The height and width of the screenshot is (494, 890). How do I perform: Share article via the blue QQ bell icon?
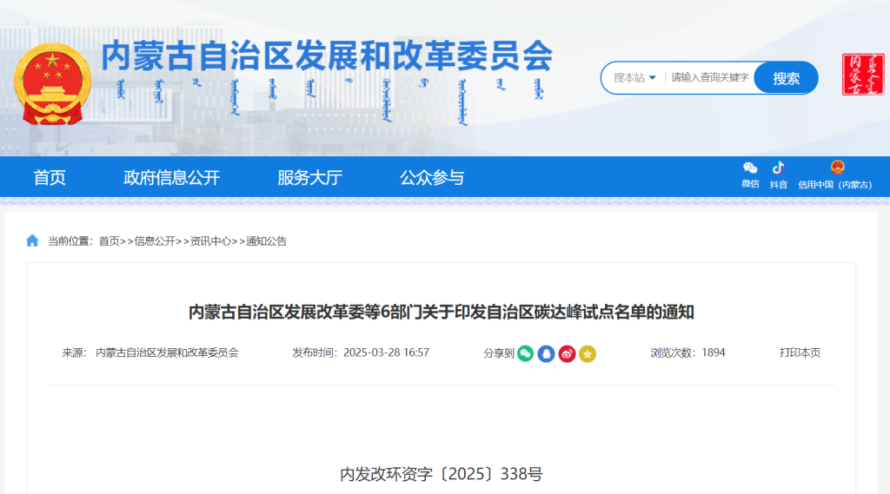(x=546, y=353)
